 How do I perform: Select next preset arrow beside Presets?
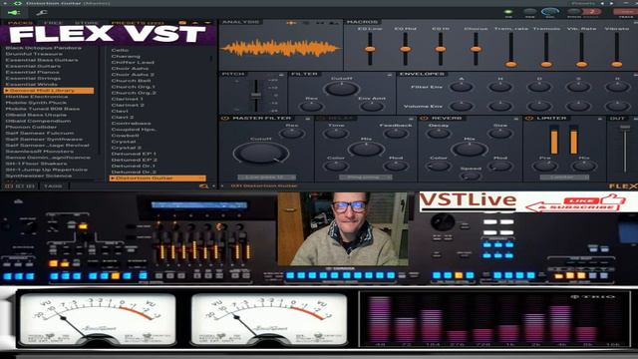611,3
